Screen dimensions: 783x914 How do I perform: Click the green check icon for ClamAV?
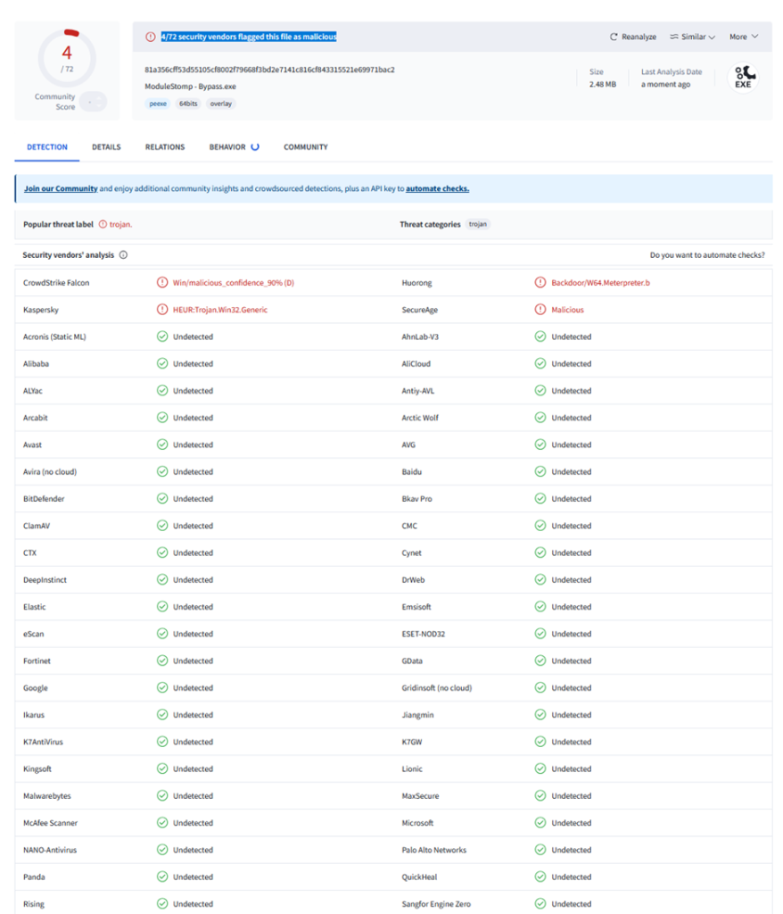tap(162, 526)
